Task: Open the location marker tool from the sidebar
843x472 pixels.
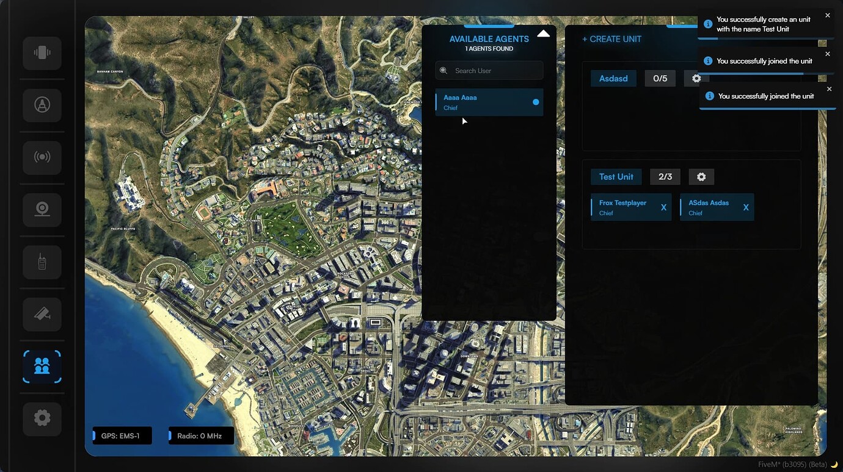Action: point(42,105)
